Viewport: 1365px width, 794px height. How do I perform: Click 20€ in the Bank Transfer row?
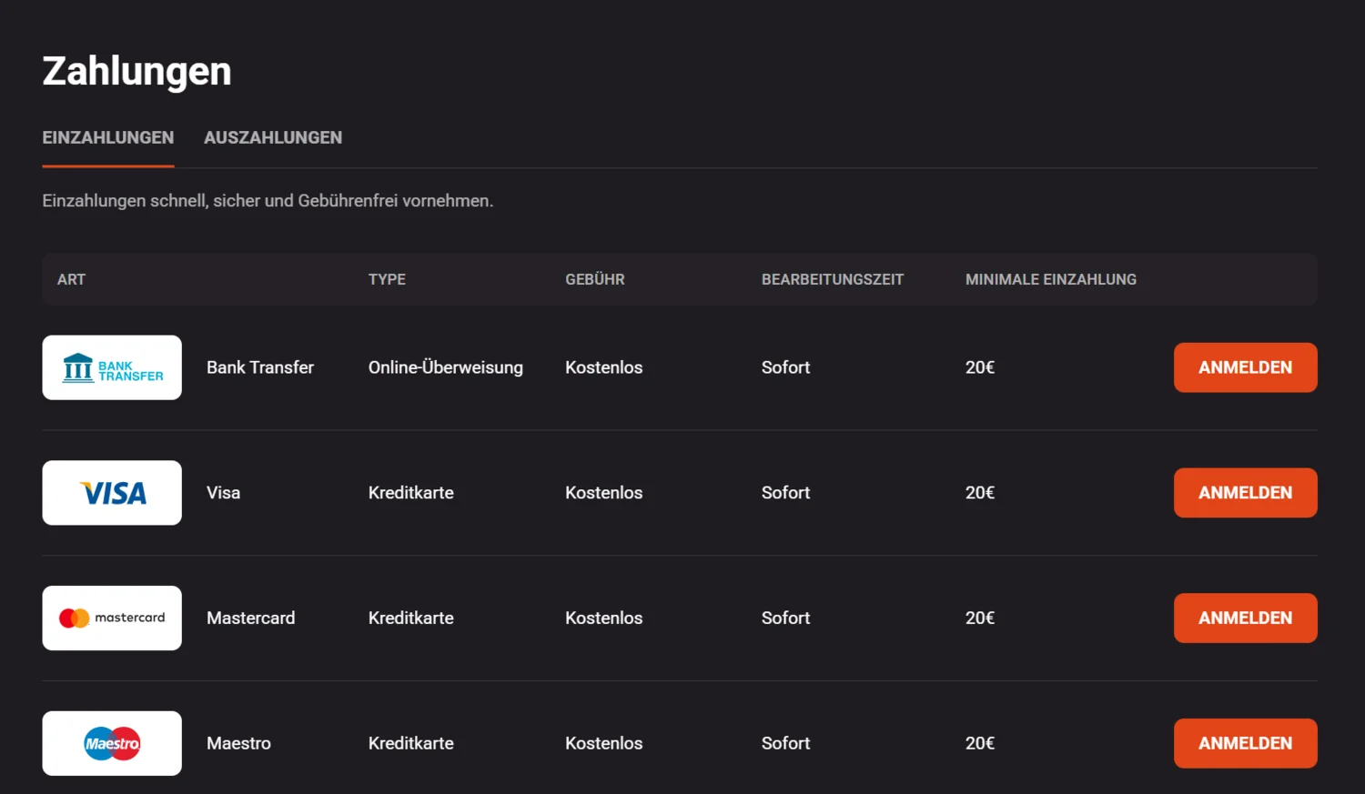click(x=980, y=367)
